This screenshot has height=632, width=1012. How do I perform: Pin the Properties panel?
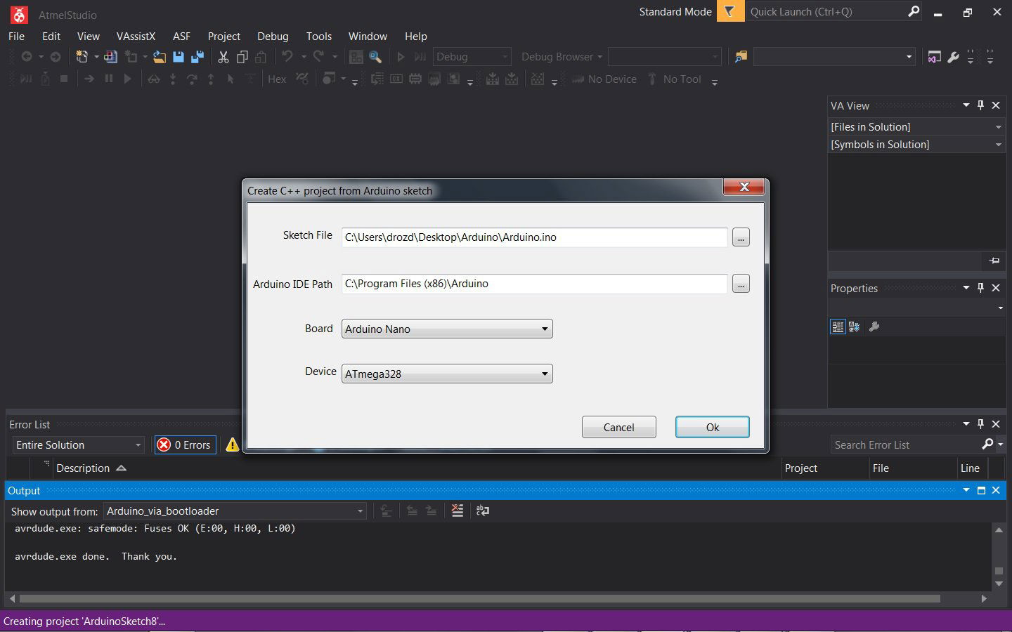pyautogui.click(x=981, y=288)
